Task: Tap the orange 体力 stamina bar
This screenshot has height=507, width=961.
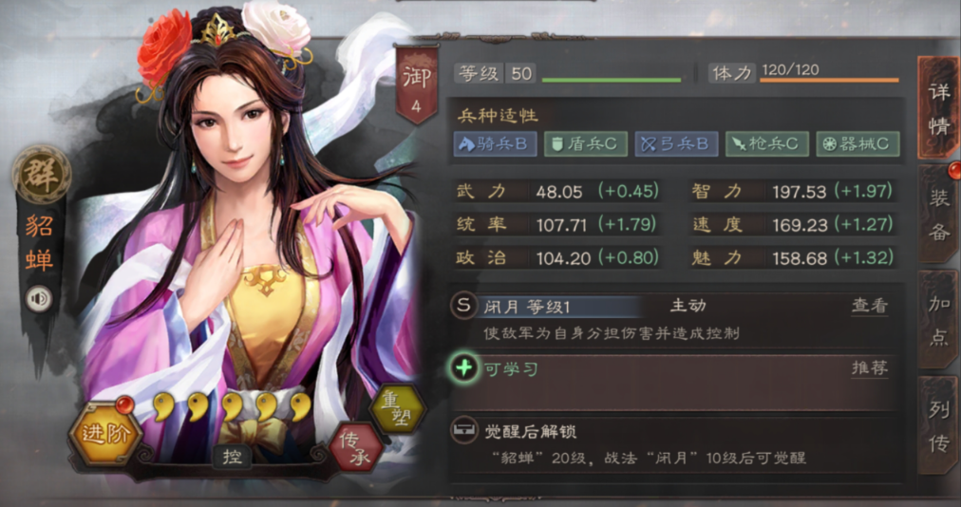Action: click(x=829, y=80)
